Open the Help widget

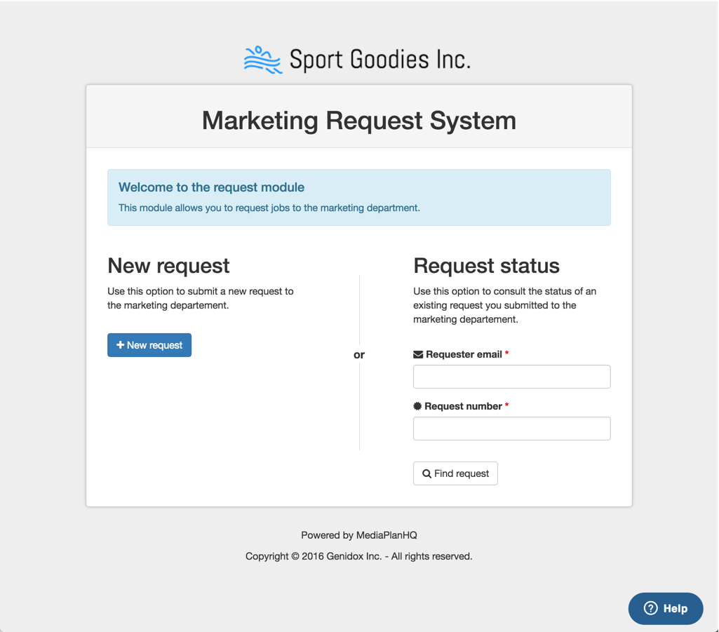tap(666, 608)
